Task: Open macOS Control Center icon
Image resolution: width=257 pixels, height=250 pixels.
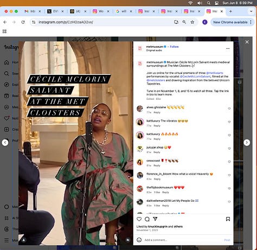Action: pyautogui.click(x=216, y=3)
